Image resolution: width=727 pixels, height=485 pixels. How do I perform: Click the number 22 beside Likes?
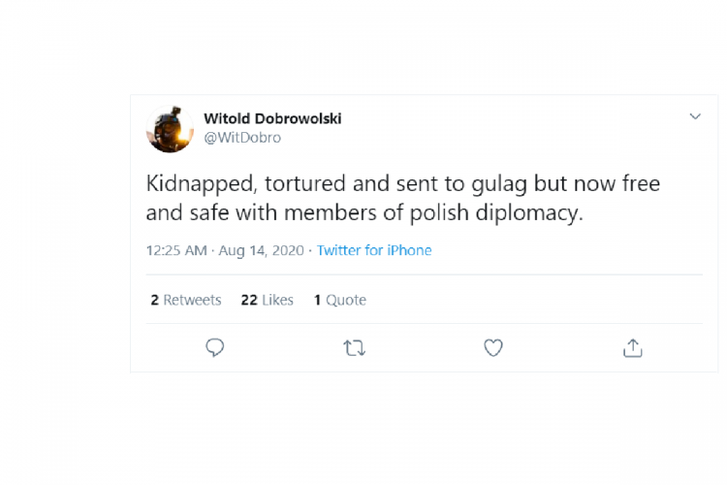coord(249,300)
